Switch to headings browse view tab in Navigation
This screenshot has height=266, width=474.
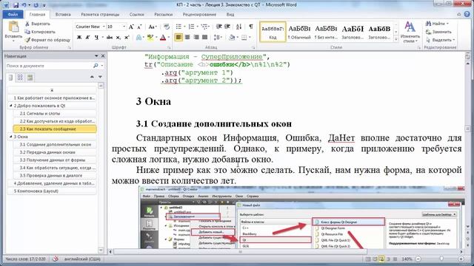point(10,78)
